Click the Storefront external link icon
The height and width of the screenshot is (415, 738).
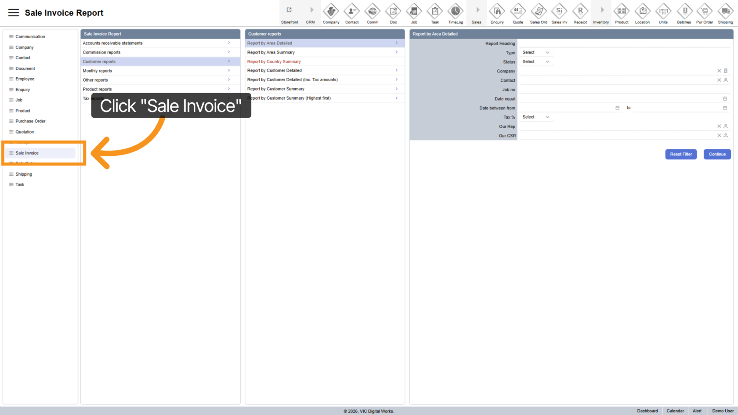pos(289,10)
